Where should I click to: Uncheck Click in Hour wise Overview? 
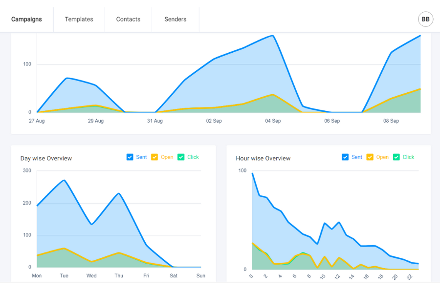[x=396, y=157]
